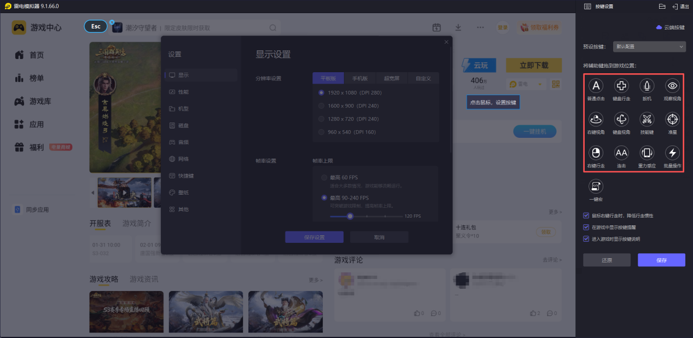The height and width of the screenshot is (338, 693).
Task: Remove the Esc key mapping with its X
Action: (x=112, y=22)
